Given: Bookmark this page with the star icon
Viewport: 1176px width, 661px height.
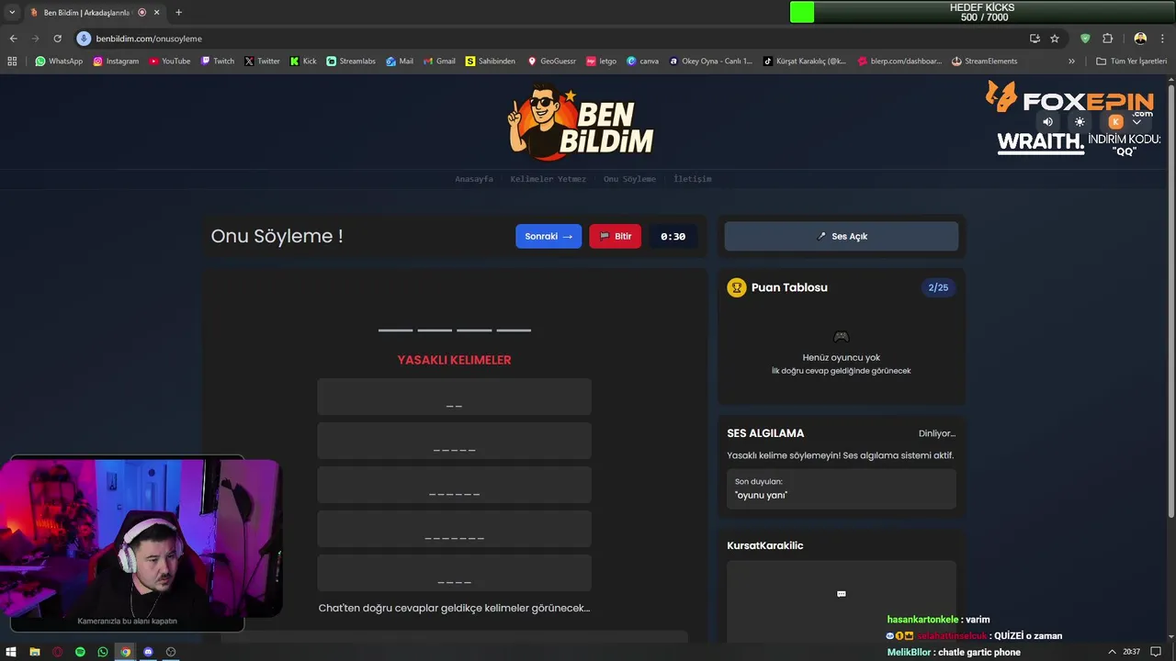Looking at the screenshot, I should [x=1055, y=39].
